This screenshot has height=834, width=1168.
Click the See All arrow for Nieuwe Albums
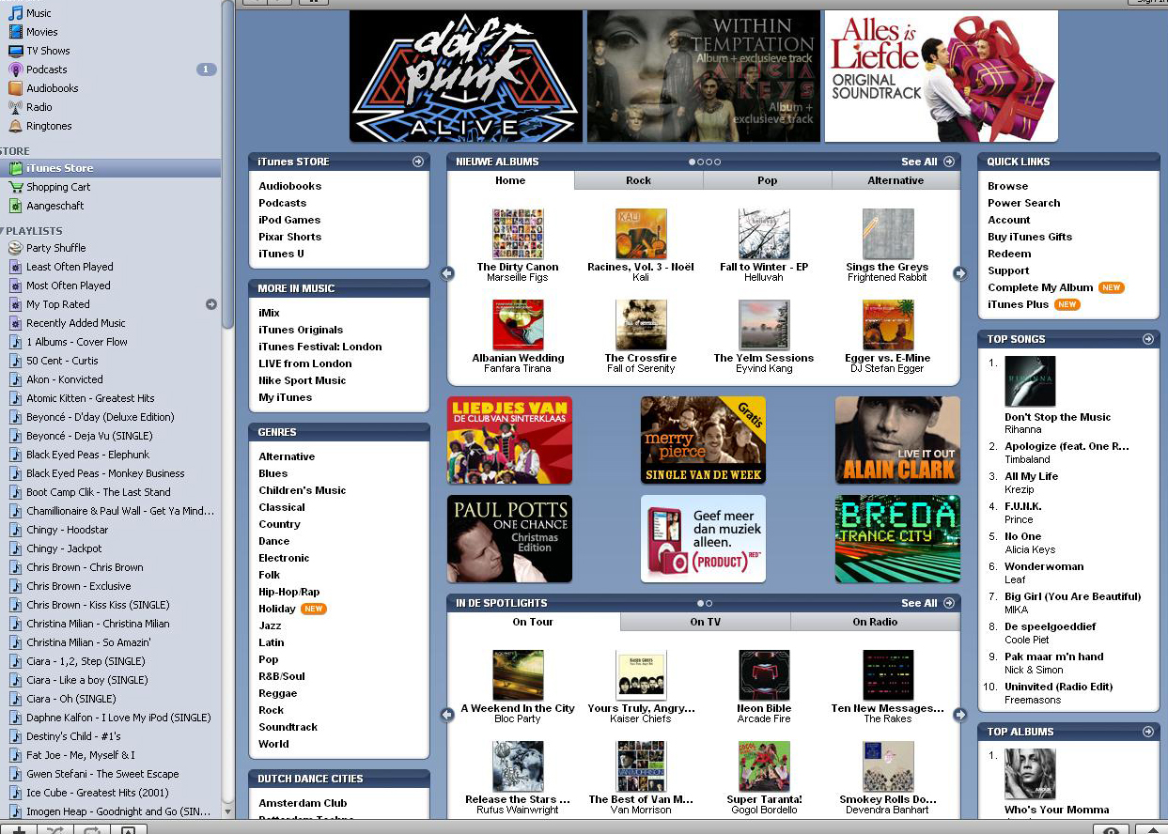(949, 162)
